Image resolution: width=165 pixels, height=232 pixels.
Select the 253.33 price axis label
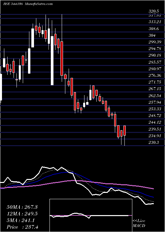click(x=155, y=109)
